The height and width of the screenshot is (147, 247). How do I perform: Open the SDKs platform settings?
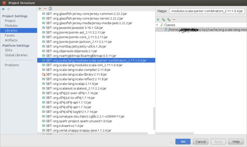click(x=8, y=50)
